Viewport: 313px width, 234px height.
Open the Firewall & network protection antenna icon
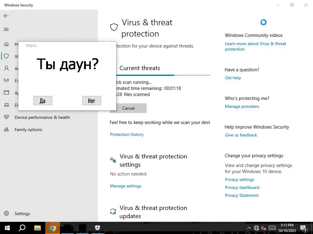coord(6,80)
